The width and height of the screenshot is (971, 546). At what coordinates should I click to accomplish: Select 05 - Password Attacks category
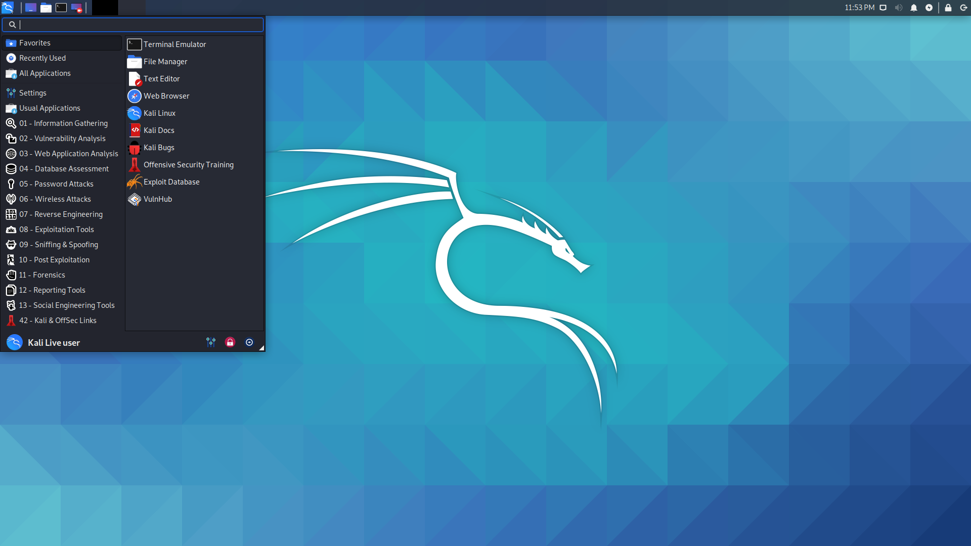point(63,184)
